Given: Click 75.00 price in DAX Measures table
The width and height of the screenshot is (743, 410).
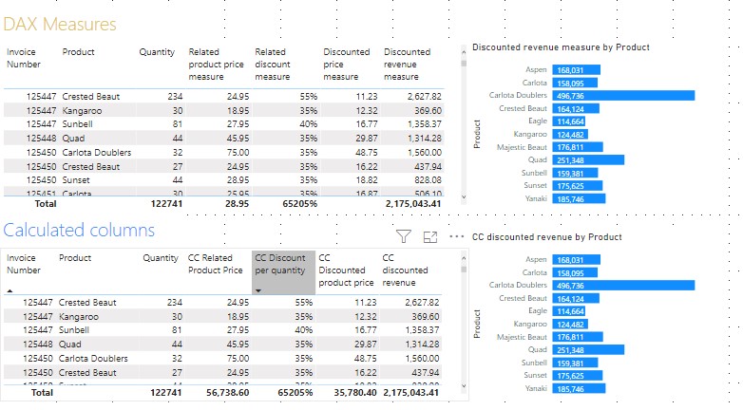Looking at the screenshot, I should coord(238,153).
